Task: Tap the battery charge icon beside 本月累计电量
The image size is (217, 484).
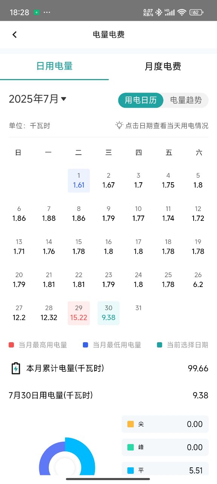Action: 15,368
